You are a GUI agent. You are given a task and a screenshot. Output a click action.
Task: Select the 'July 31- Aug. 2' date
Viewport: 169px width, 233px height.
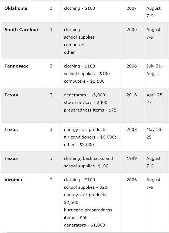coord(154,70)
